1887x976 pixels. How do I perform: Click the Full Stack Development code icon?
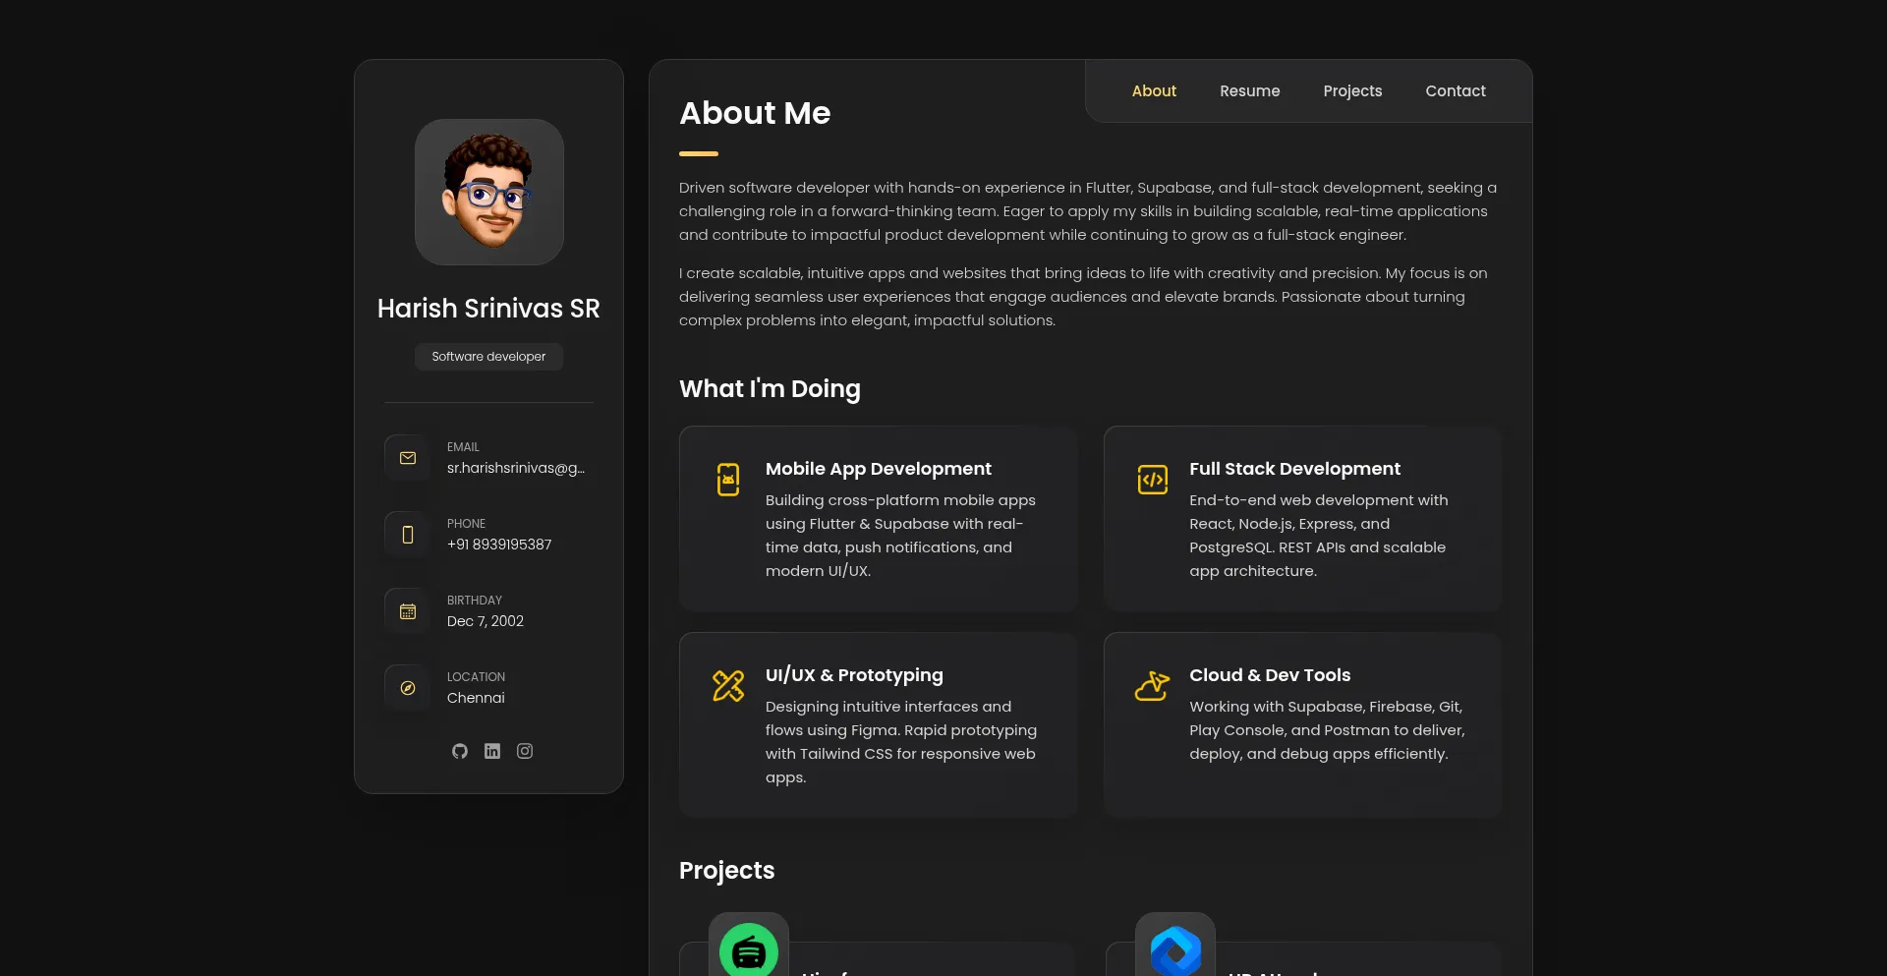(x=1153, y=480)
